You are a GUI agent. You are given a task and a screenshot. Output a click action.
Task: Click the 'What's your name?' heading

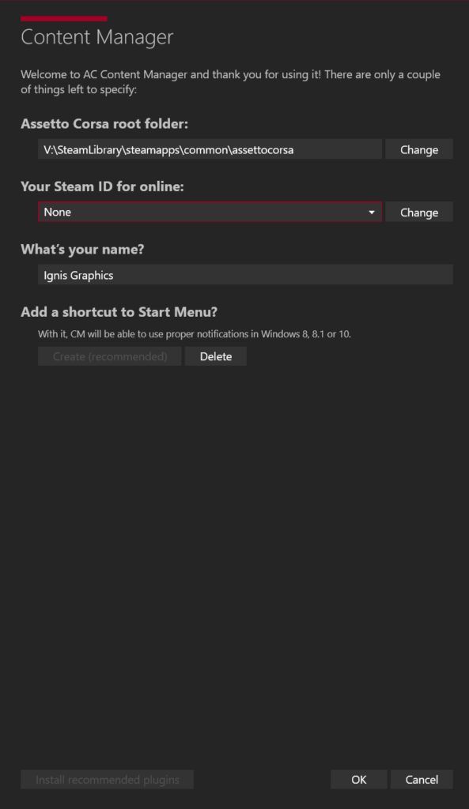82,249
